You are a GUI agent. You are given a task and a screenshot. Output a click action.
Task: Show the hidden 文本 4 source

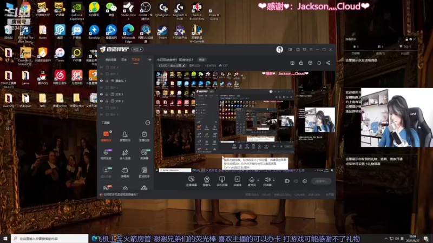coord(101,67)
